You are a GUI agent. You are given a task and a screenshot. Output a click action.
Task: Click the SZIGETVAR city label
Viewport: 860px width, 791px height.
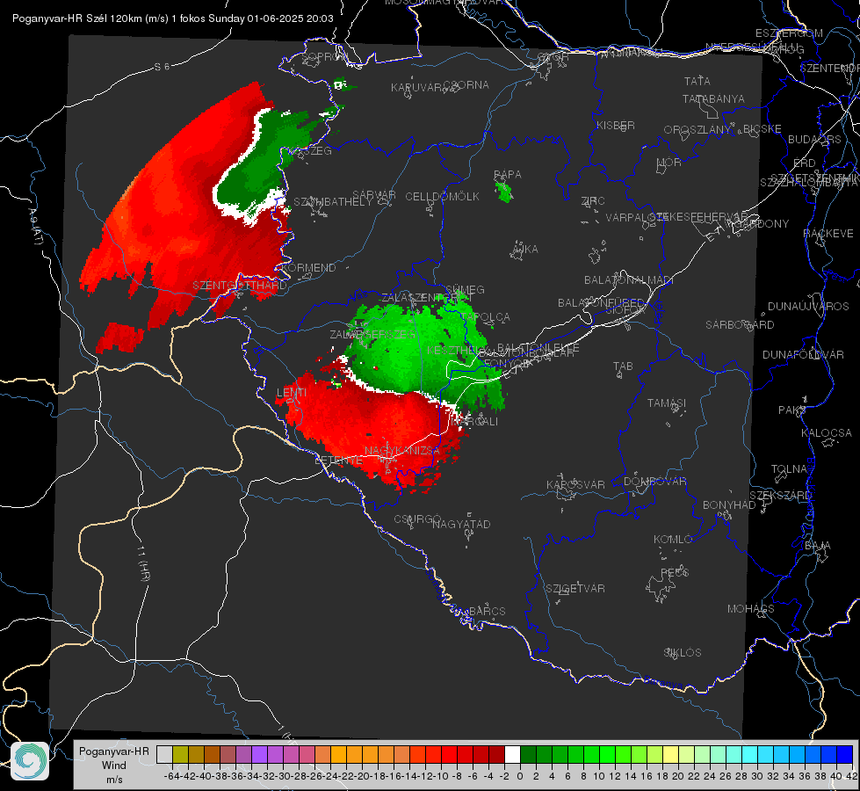pyautogui.click(x=575, y=589)
